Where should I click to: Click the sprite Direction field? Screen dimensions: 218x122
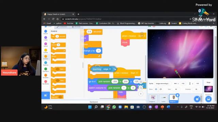[196, 89]
